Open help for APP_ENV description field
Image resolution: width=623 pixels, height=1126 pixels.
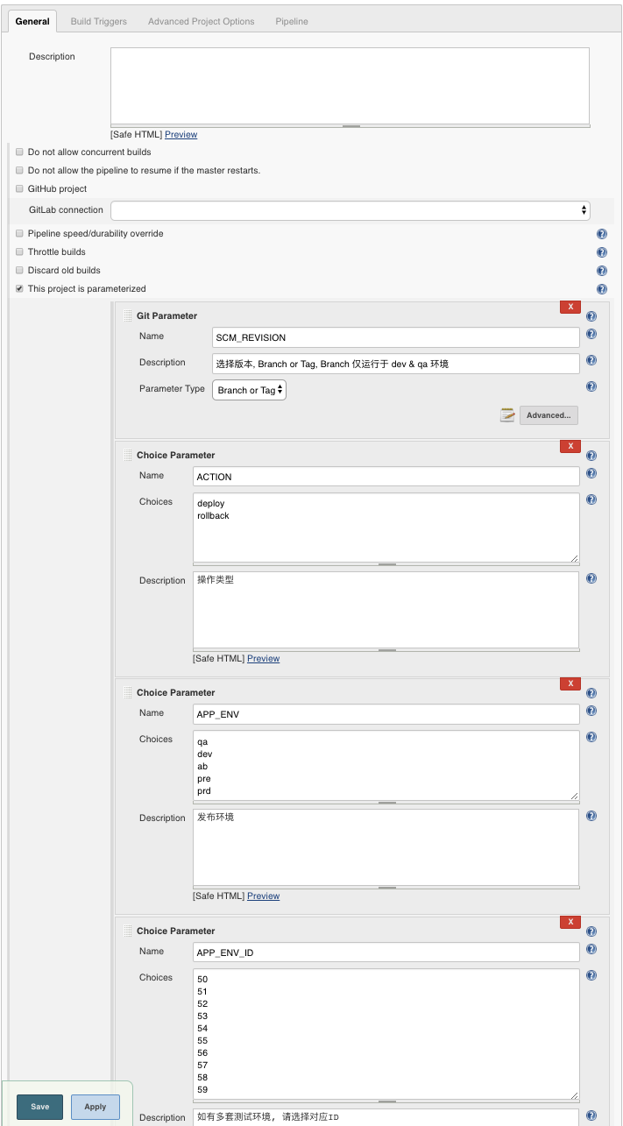tap(591, 816)
